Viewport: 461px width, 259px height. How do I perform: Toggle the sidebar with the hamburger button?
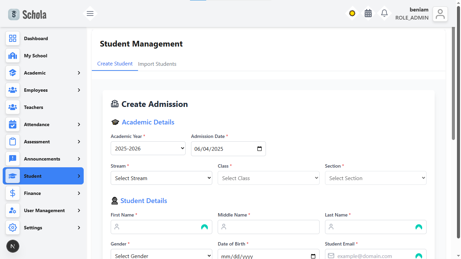[x=90, y=13]
